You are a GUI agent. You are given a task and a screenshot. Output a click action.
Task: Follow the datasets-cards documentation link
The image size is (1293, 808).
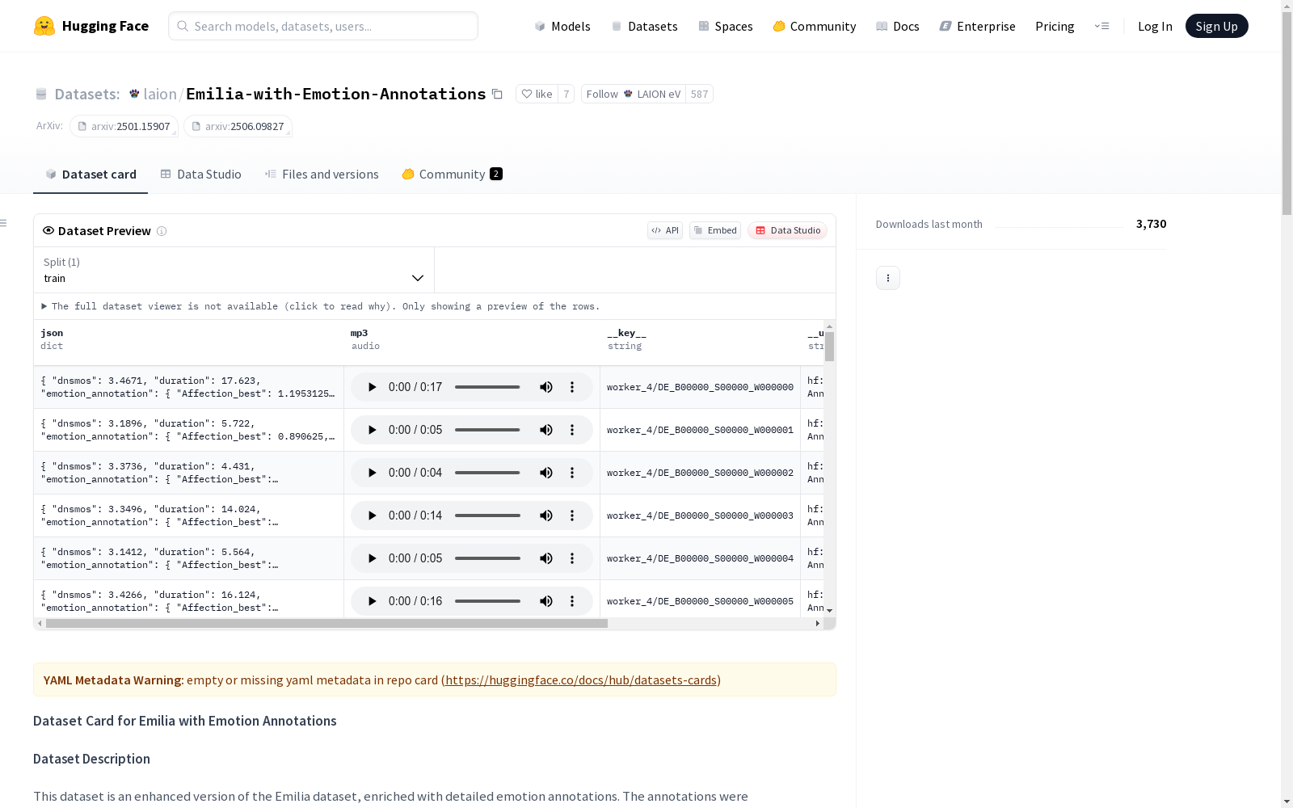tap(581, 680)
